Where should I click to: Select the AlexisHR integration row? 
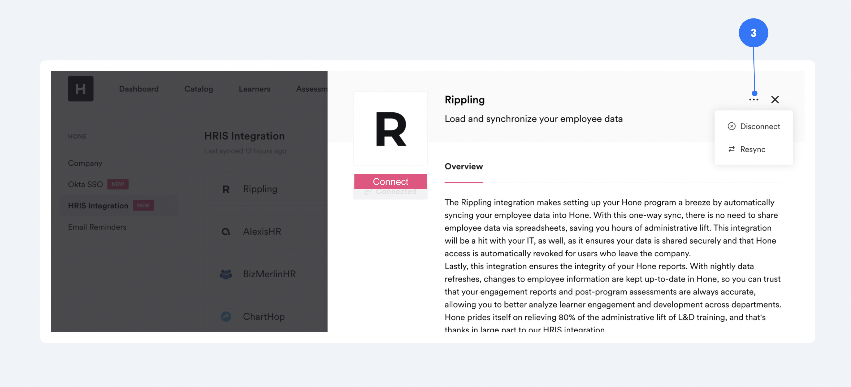point(266,232)
